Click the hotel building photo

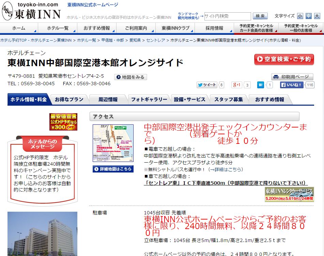(x=42, y=234)
